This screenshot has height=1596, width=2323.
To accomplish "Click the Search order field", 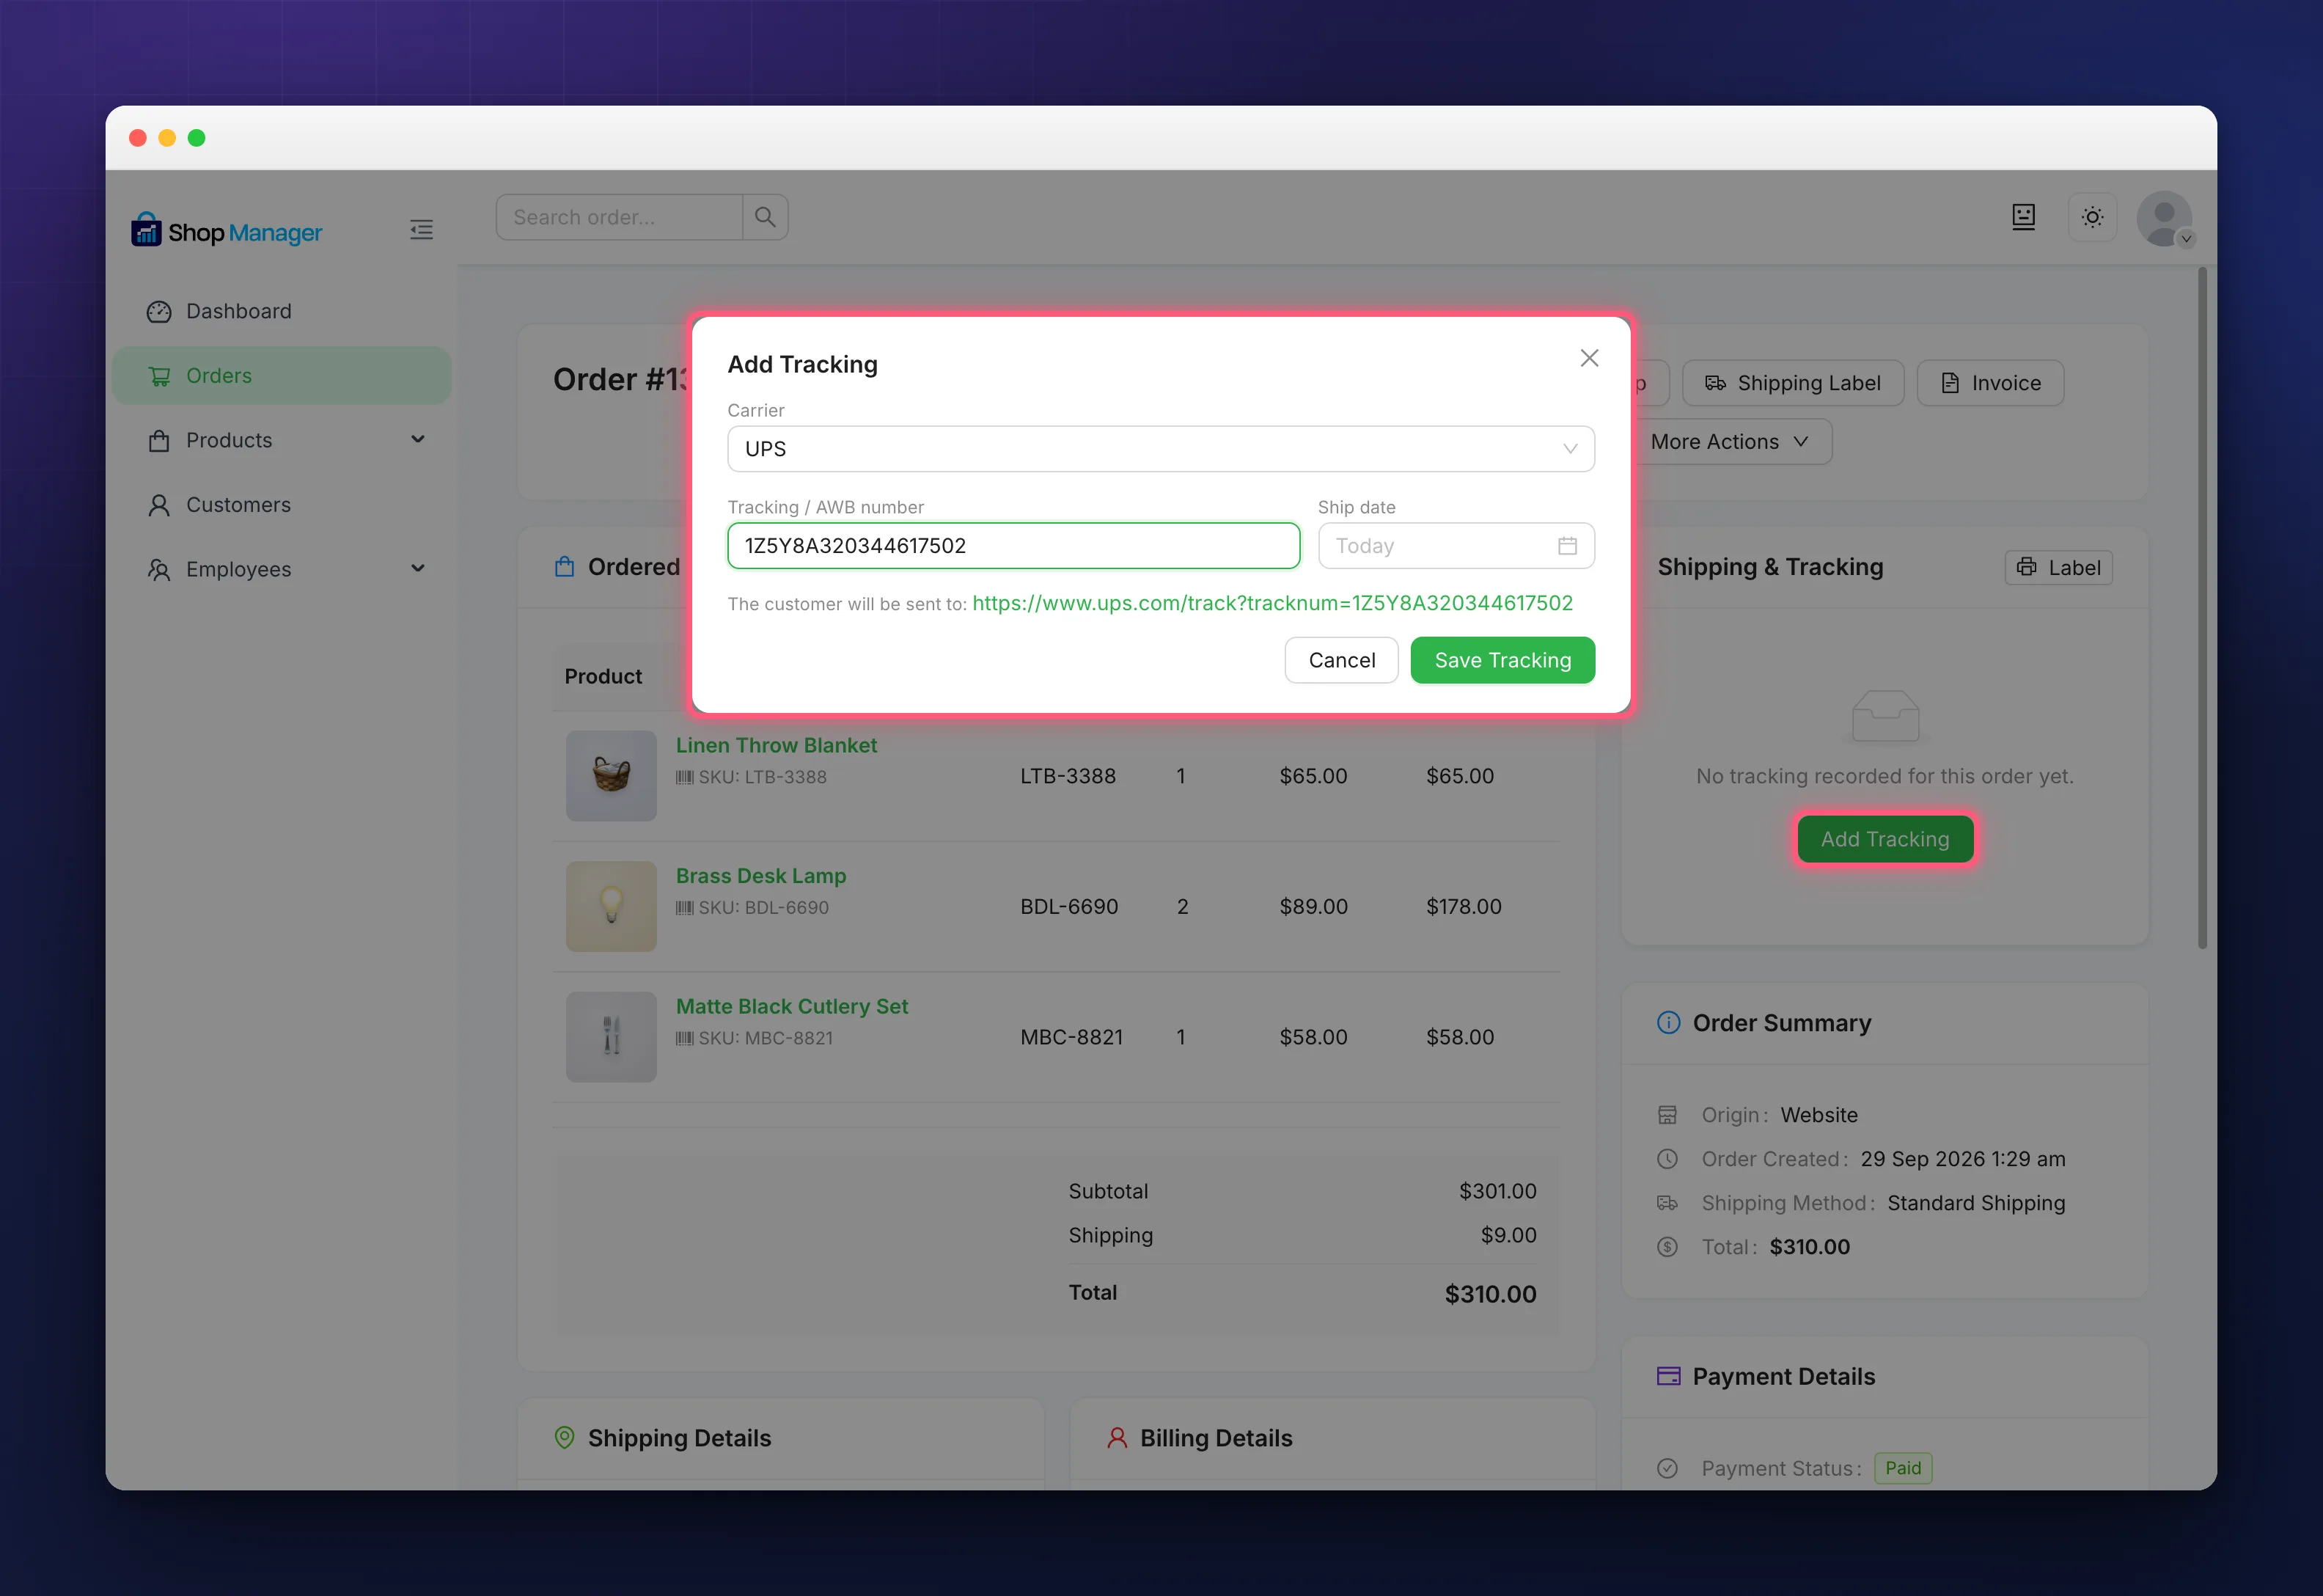I will (620, 217).
